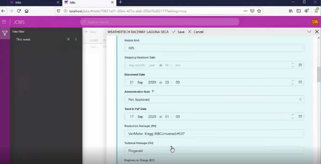321x164 pixels.
Task: Open calendar picker for Disconnect Date
Action: click(300, 82)
